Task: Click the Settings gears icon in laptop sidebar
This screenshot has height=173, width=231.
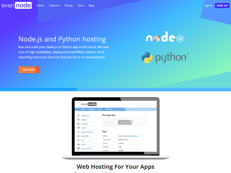Action: tap(78, 119)
